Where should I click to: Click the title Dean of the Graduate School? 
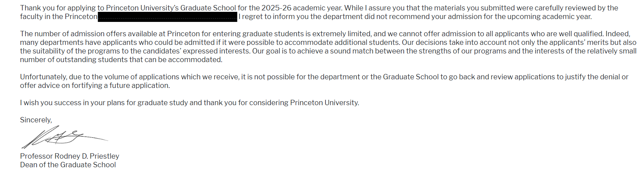tap(68, 165)
